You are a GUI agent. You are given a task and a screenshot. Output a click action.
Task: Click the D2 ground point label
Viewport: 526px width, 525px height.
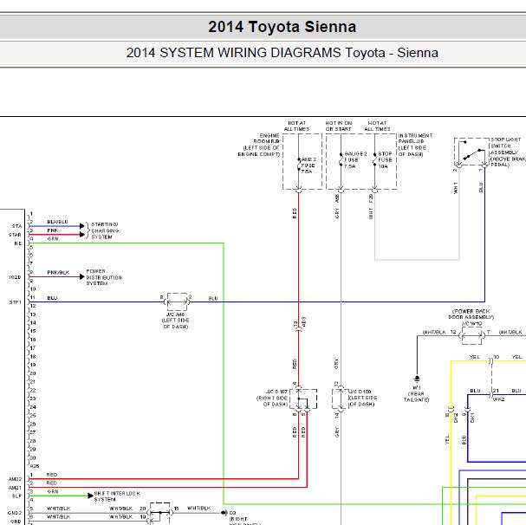232,513
